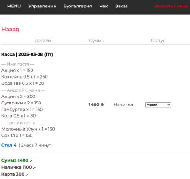Click the Наличка 1100 summary line
The height and width of the screenshot is (179, 190).
coord(18,167)
